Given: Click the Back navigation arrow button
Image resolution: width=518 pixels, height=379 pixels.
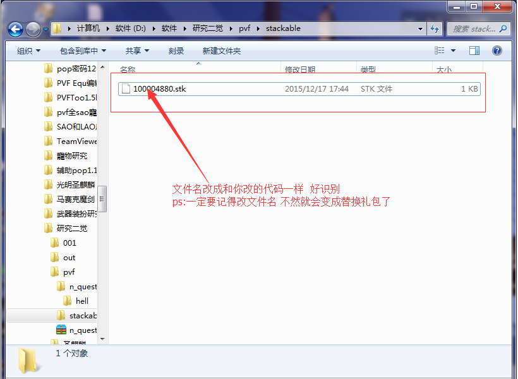Looking at the screenshot, I should [16, 29].
